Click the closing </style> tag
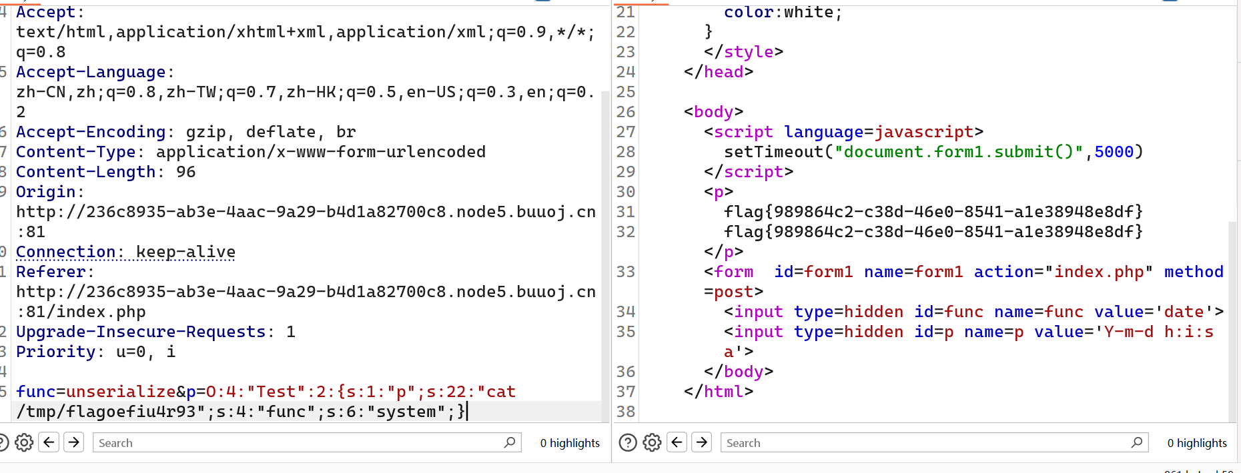This screenshot has width=1241, height=473. click(x=743, y=52)
